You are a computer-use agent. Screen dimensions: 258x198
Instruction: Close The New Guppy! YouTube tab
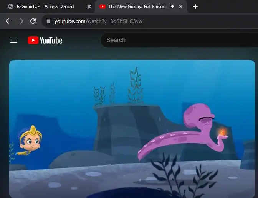click(181, 7)
